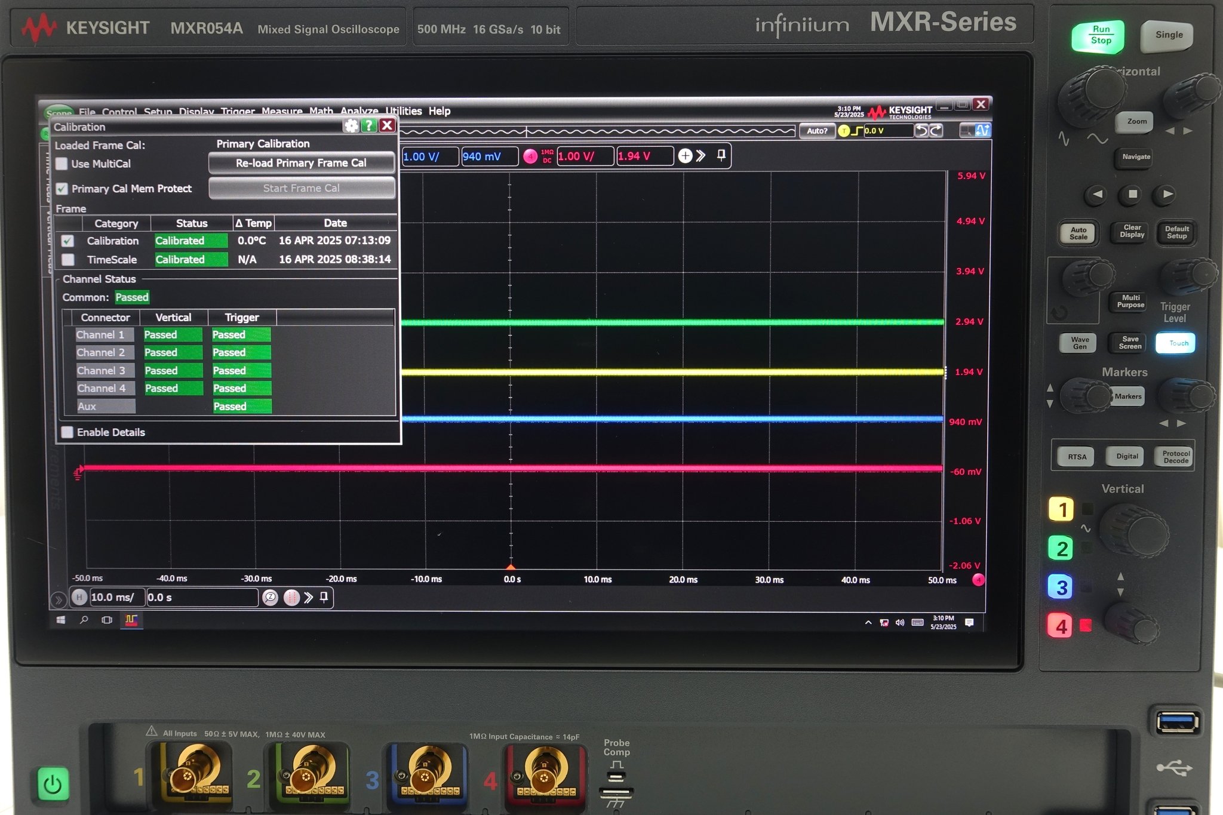1223x815 pixels.
Task: Open Calibration dialog settings gear
Action: 351,125
